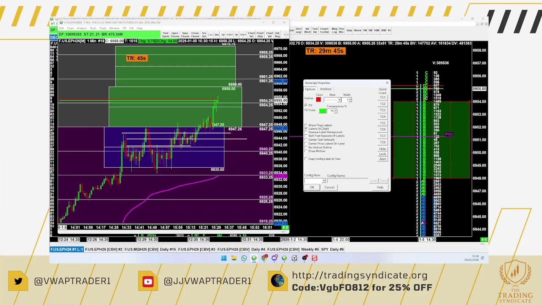Click the Srv Set toolbar button

[204, 34]
